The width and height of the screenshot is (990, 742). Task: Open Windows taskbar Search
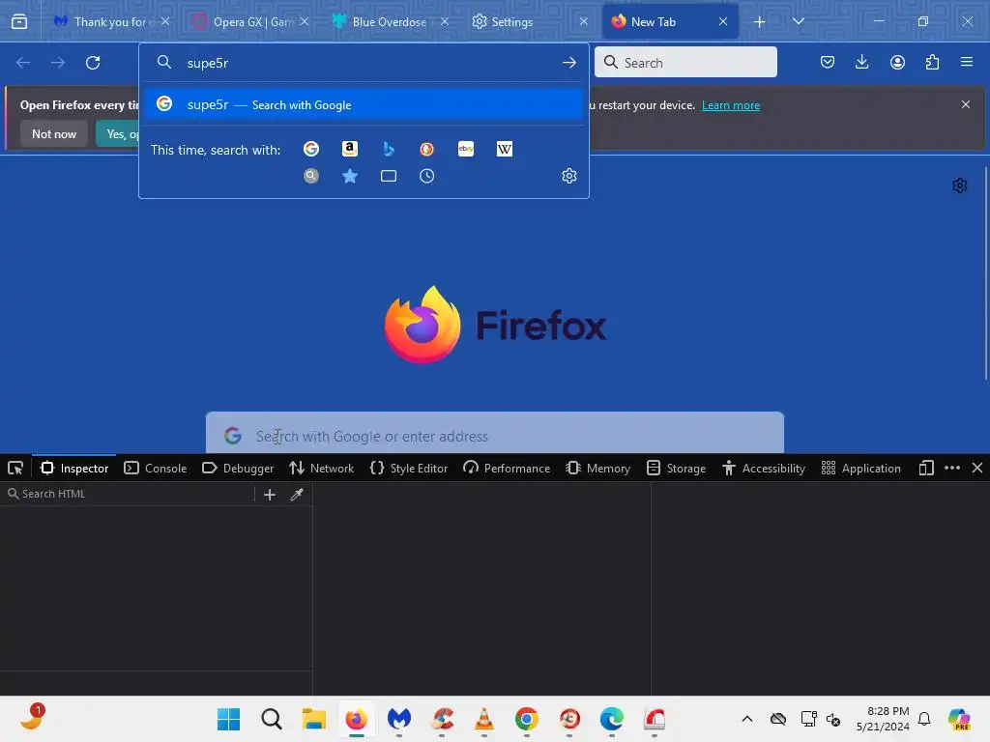click(x=272, y=719)
